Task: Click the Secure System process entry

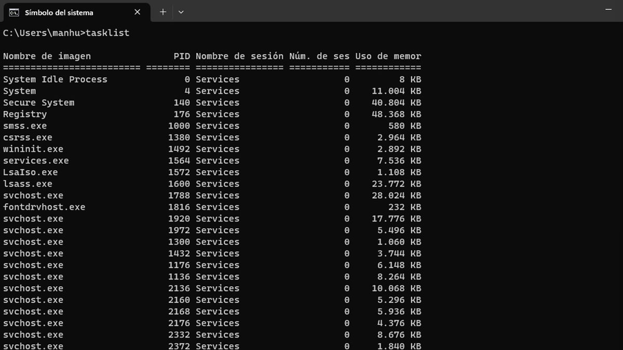Action: [38, 102]
